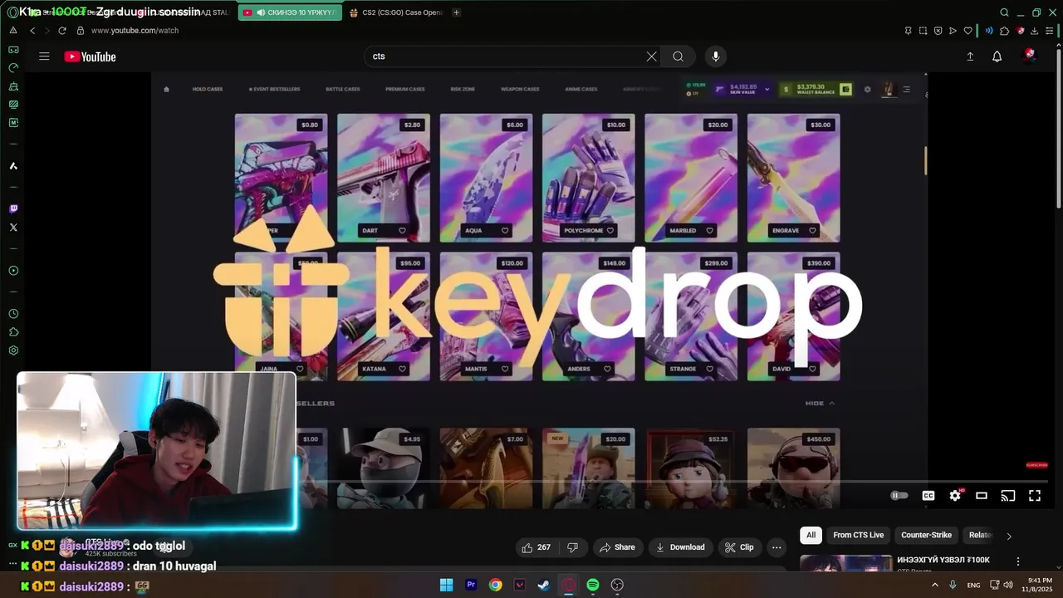This screenshot has width=1063, height=598.
Task: Cast the video with Play on TV
Action: (1008, 496)
